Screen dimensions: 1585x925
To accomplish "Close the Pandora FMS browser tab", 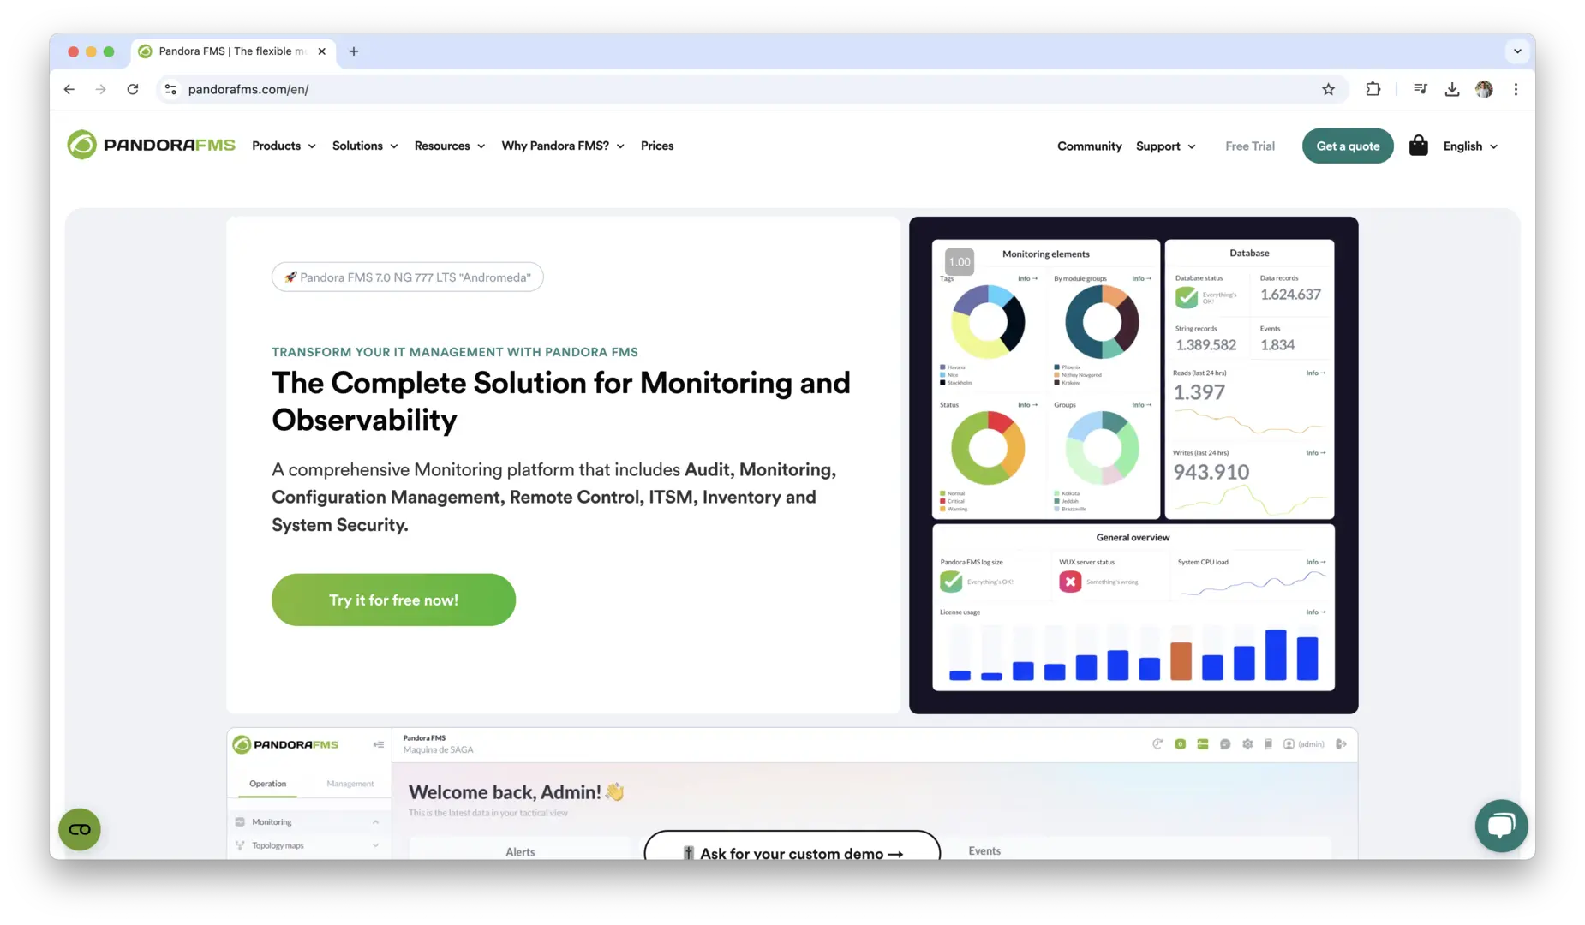I will point(321,51).
